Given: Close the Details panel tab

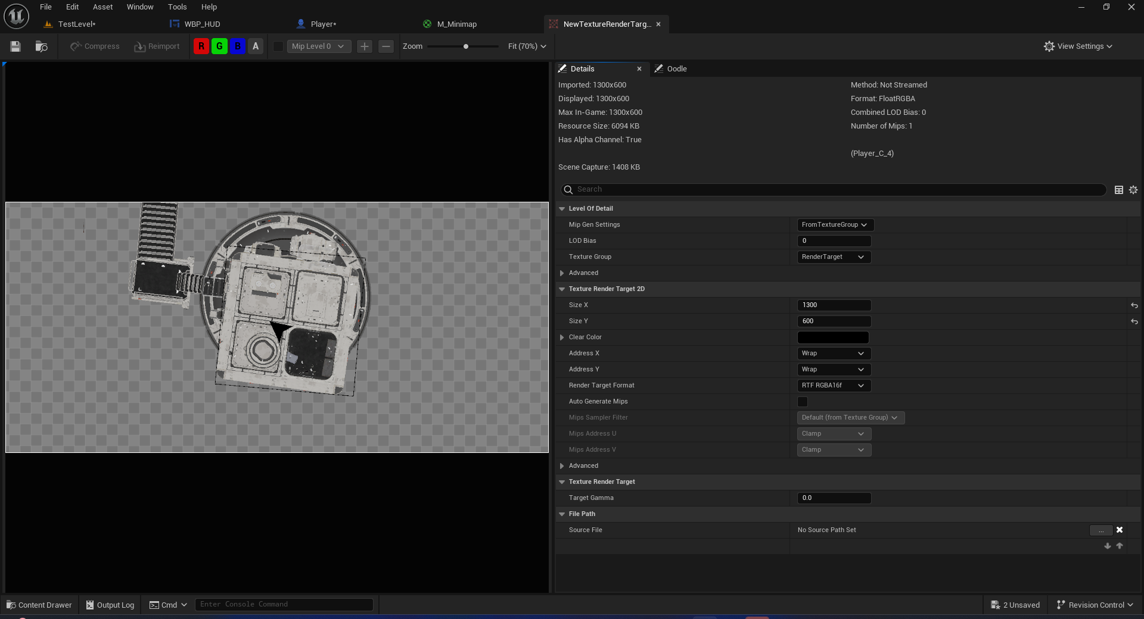Looking at the screenshot, I should pos(639,69).
